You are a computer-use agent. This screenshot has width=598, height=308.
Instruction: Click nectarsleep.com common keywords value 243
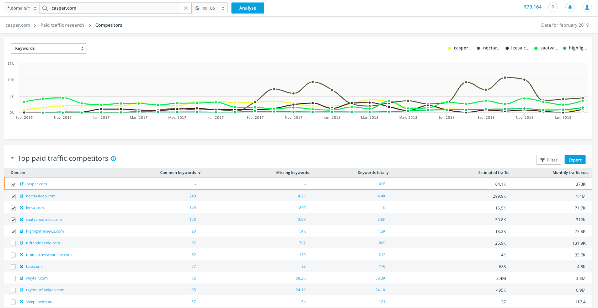point(192,196)
